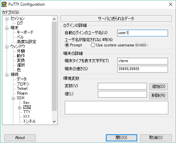Open the 色 category

coord(19,70)
